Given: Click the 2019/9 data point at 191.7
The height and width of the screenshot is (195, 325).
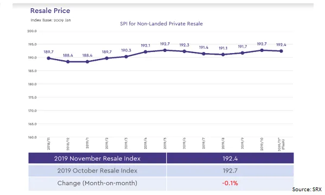Looking at the screenshot, I should click(x=243, y=53).
